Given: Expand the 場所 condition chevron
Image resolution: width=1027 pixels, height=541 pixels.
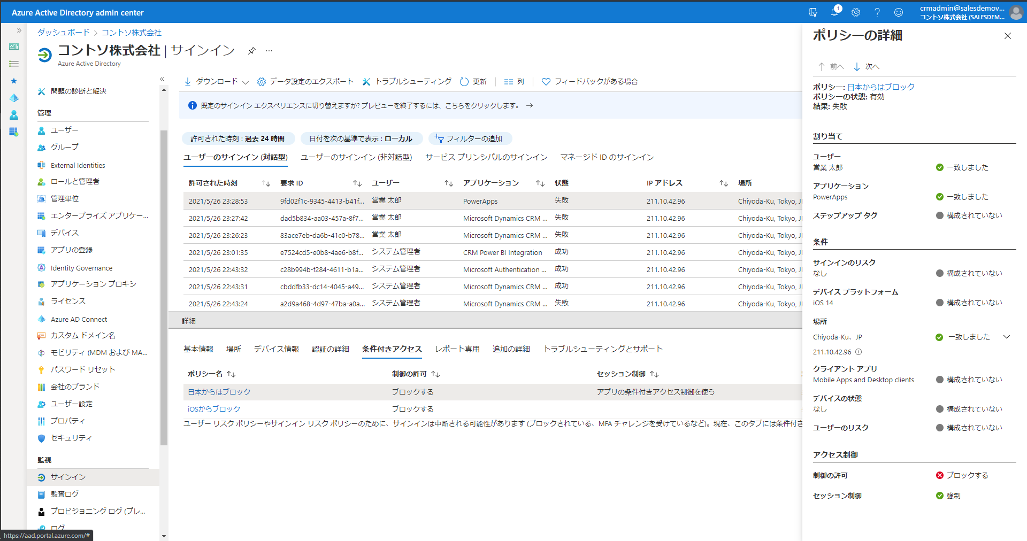Looking at the screenshot, I should click(1007, 337).
